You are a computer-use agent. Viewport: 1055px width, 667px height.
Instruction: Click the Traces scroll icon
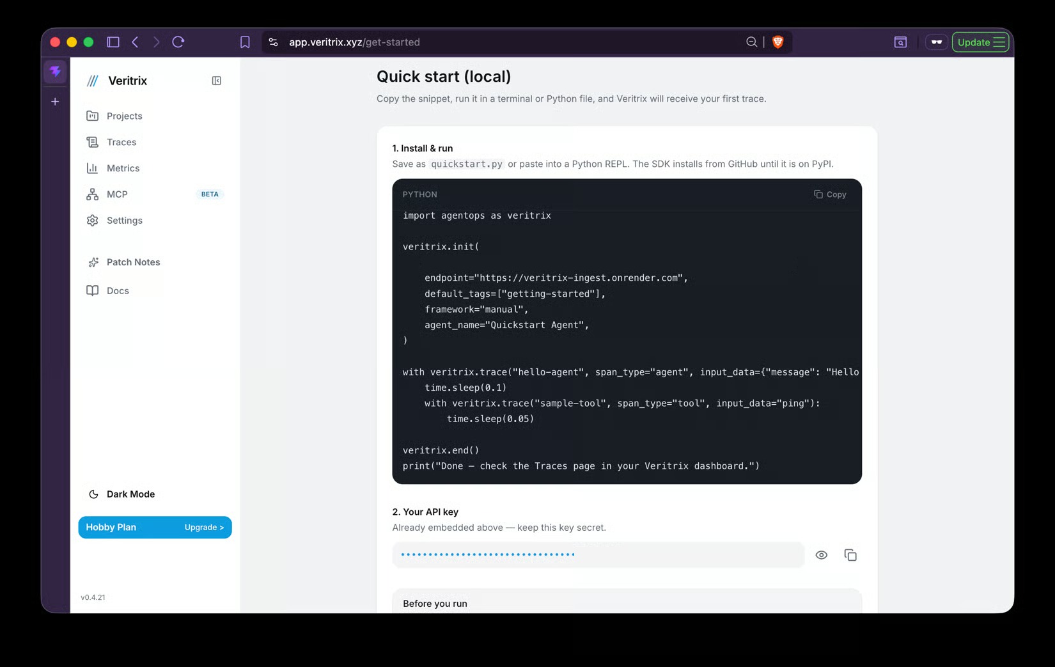click(93, 142)
